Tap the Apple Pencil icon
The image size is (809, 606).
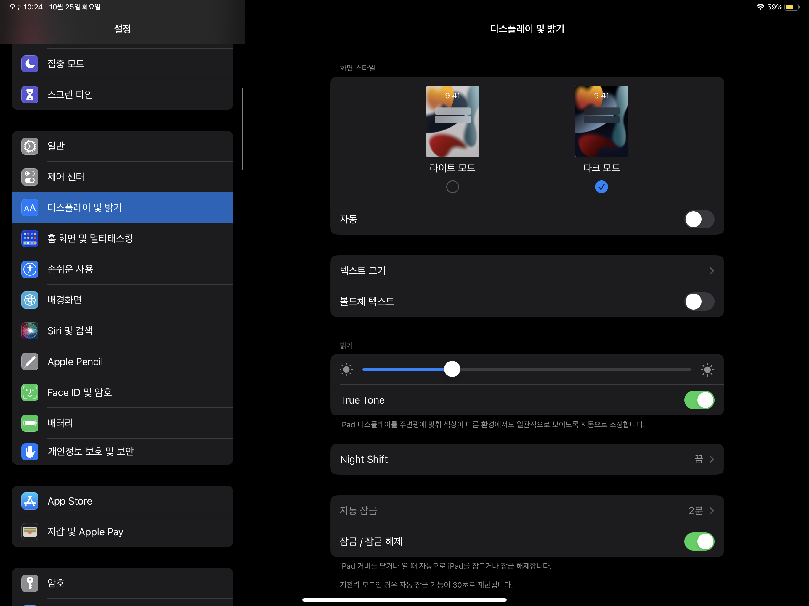tap(30, 362)
